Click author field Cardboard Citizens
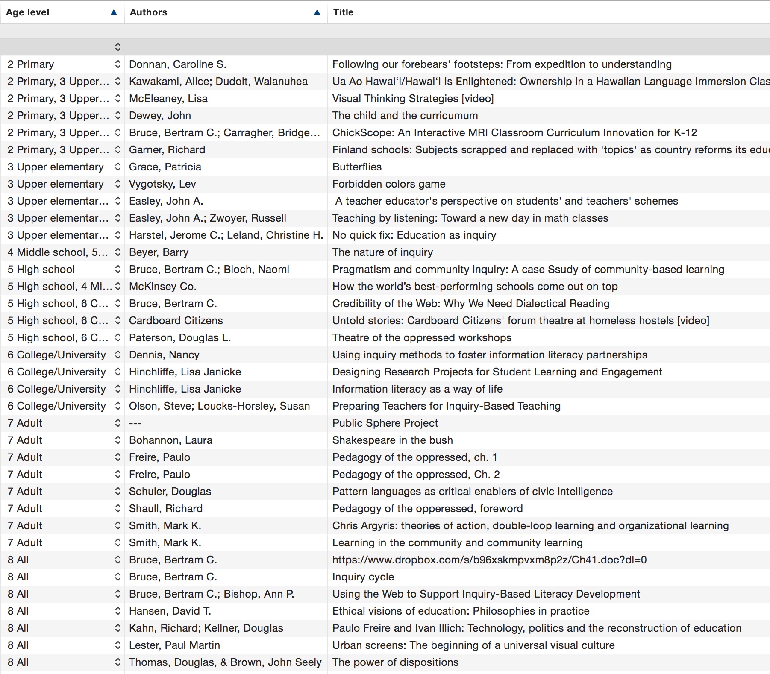 (x=176, y=321)
